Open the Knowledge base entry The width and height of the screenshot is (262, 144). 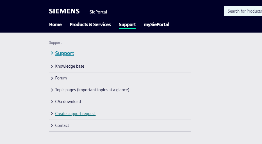70,66
